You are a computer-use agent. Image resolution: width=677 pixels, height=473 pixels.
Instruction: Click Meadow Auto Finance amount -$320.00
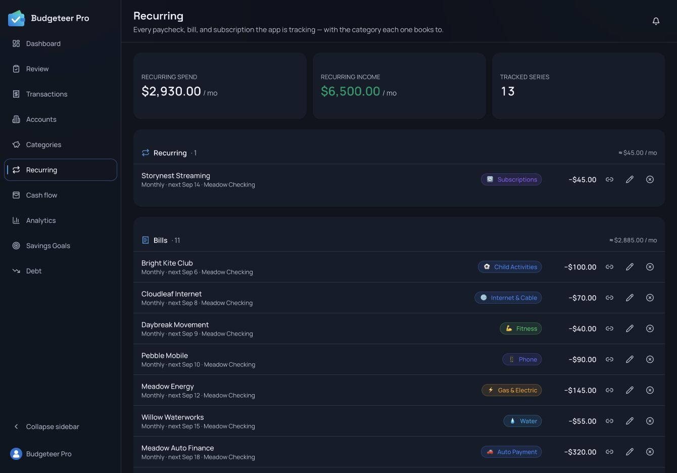pos(580,452)
